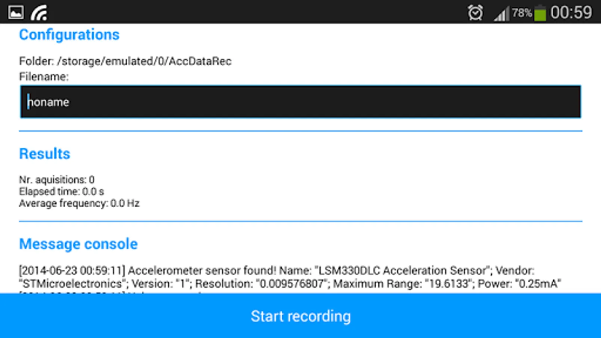Select the Results section header
The height and width of the screenshot is (338, 601).
point(45,154)
